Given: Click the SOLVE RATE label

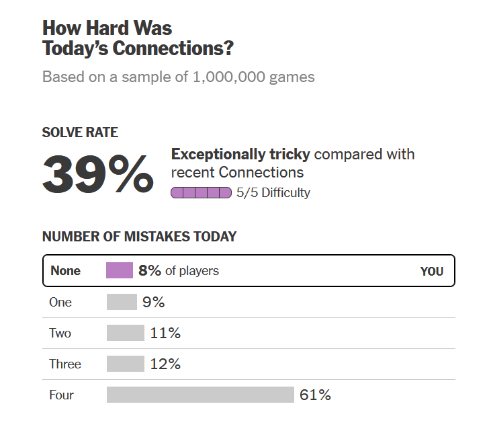Looking at the screenshot, I should [80, 133].
